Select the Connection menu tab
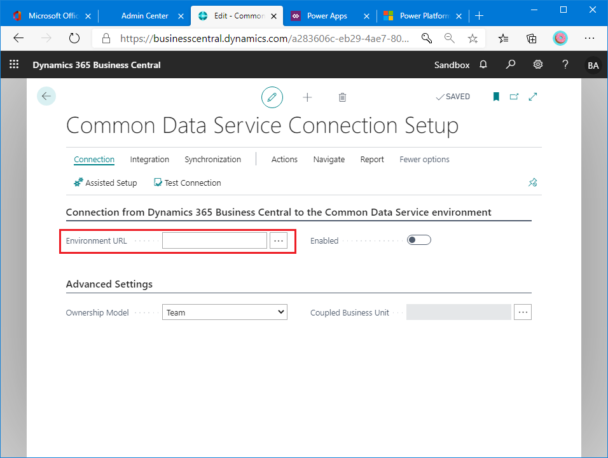 (x=94, y=160)
